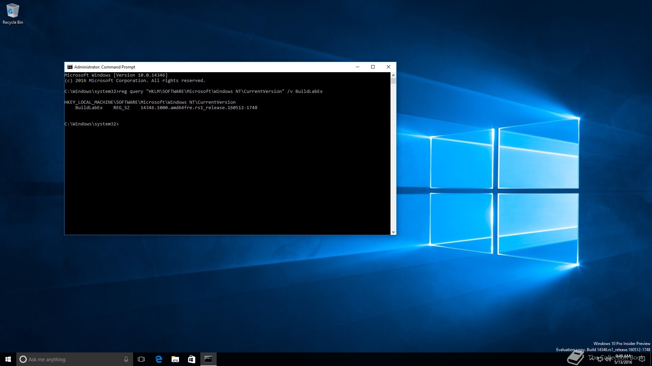Show hidden system tray icons
This screenshot has width=652, height=366.
592,359
